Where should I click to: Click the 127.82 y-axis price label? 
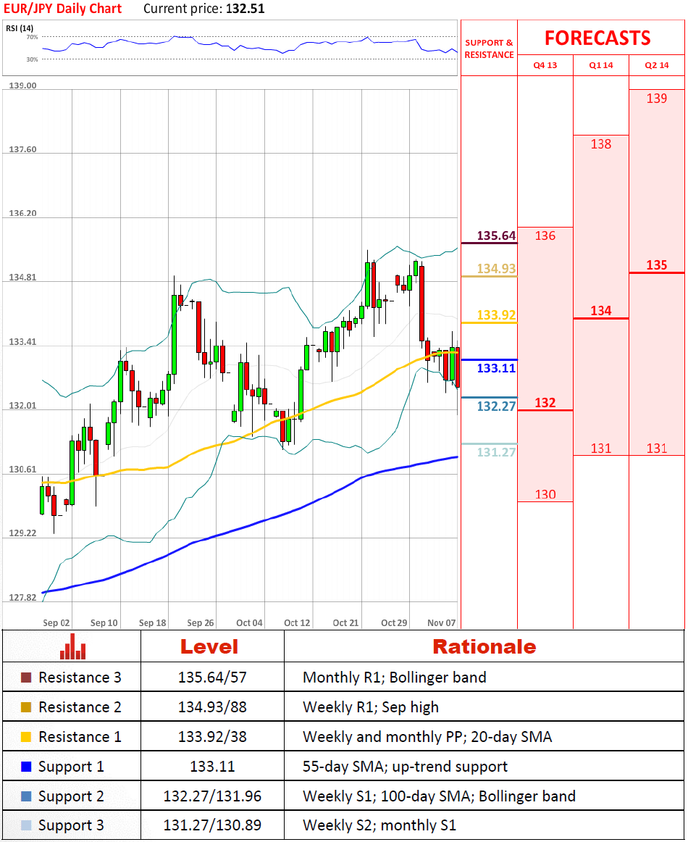(22, 597)
